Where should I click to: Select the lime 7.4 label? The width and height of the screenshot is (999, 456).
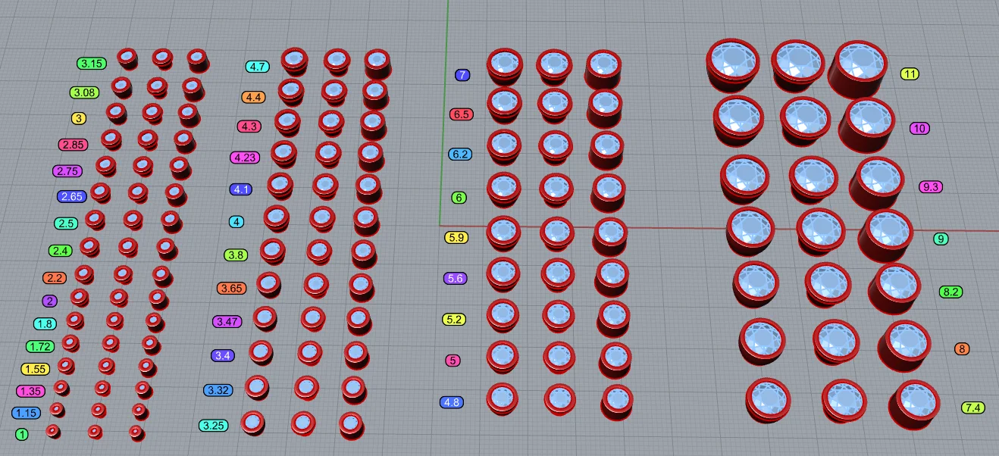[x=972, y=408]
